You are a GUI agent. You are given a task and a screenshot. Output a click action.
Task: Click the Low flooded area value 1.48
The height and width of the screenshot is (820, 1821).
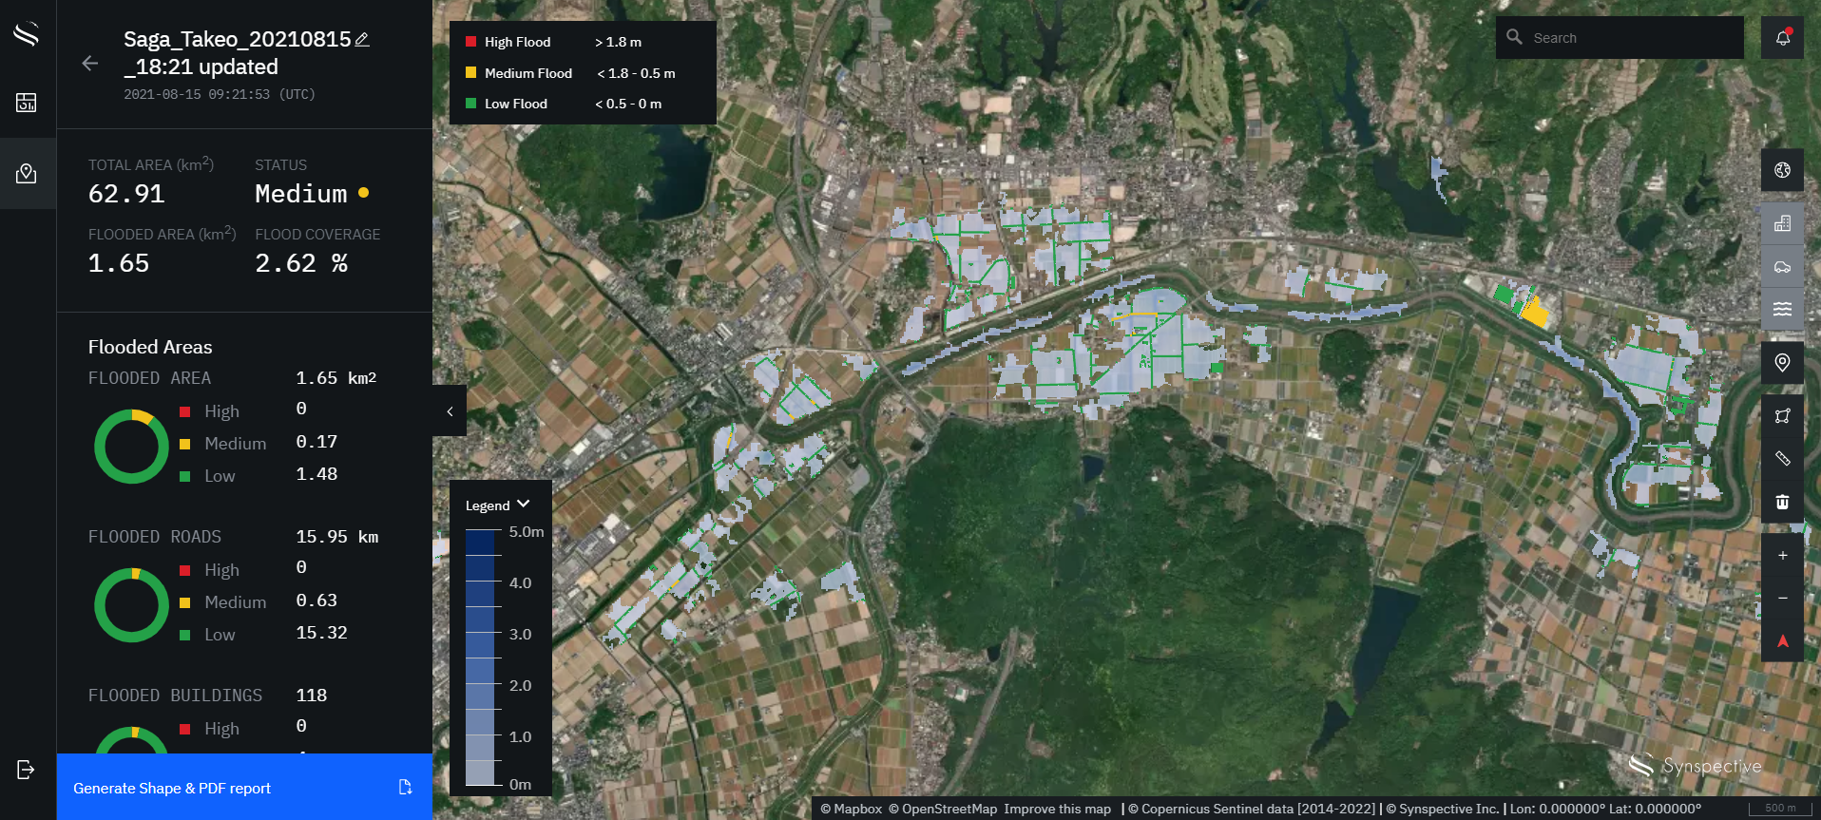coord(316,474)
